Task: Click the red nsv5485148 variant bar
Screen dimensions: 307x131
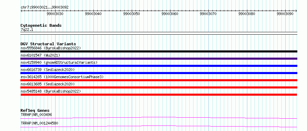Action: (x=159, y=95)
